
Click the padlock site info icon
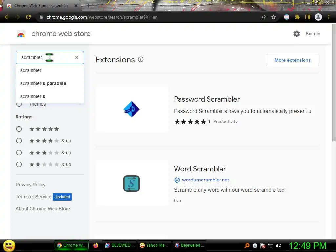(41, 17)
